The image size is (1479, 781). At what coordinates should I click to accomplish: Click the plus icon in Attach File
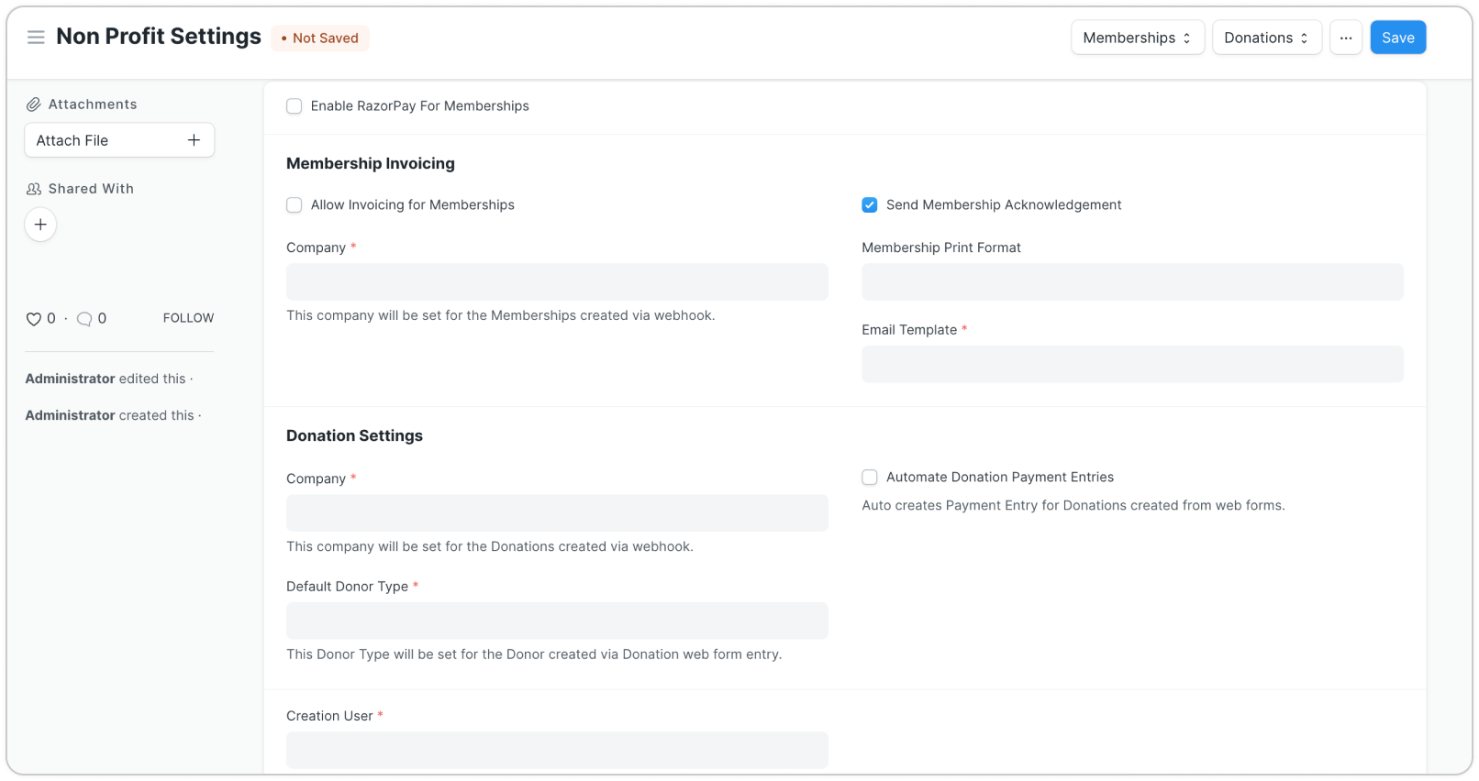[194, 140]
